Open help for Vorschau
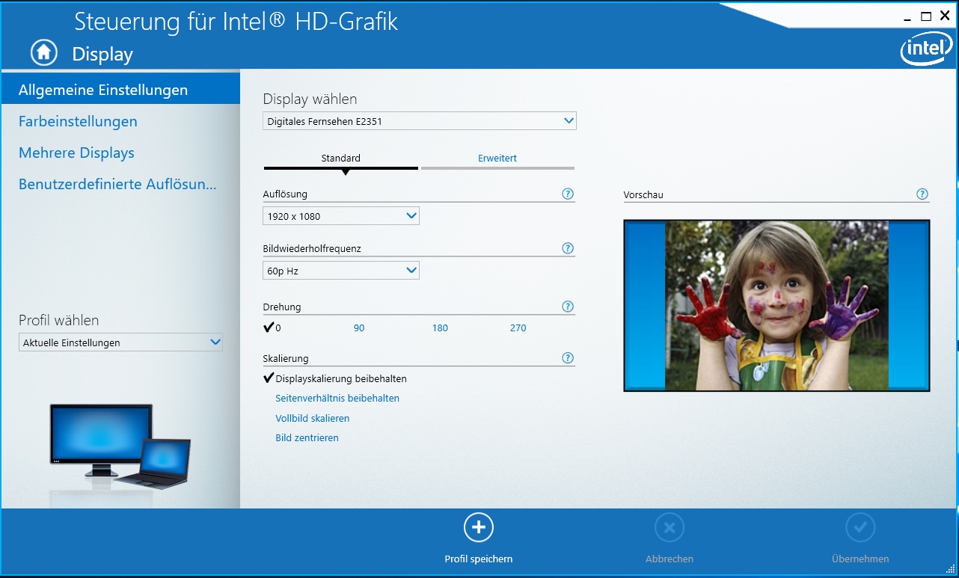The image size is (959, 578). 922,194
